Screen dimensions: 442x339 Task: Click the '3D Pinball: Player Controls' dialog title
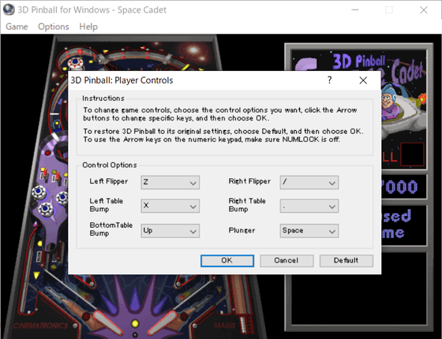122,80
